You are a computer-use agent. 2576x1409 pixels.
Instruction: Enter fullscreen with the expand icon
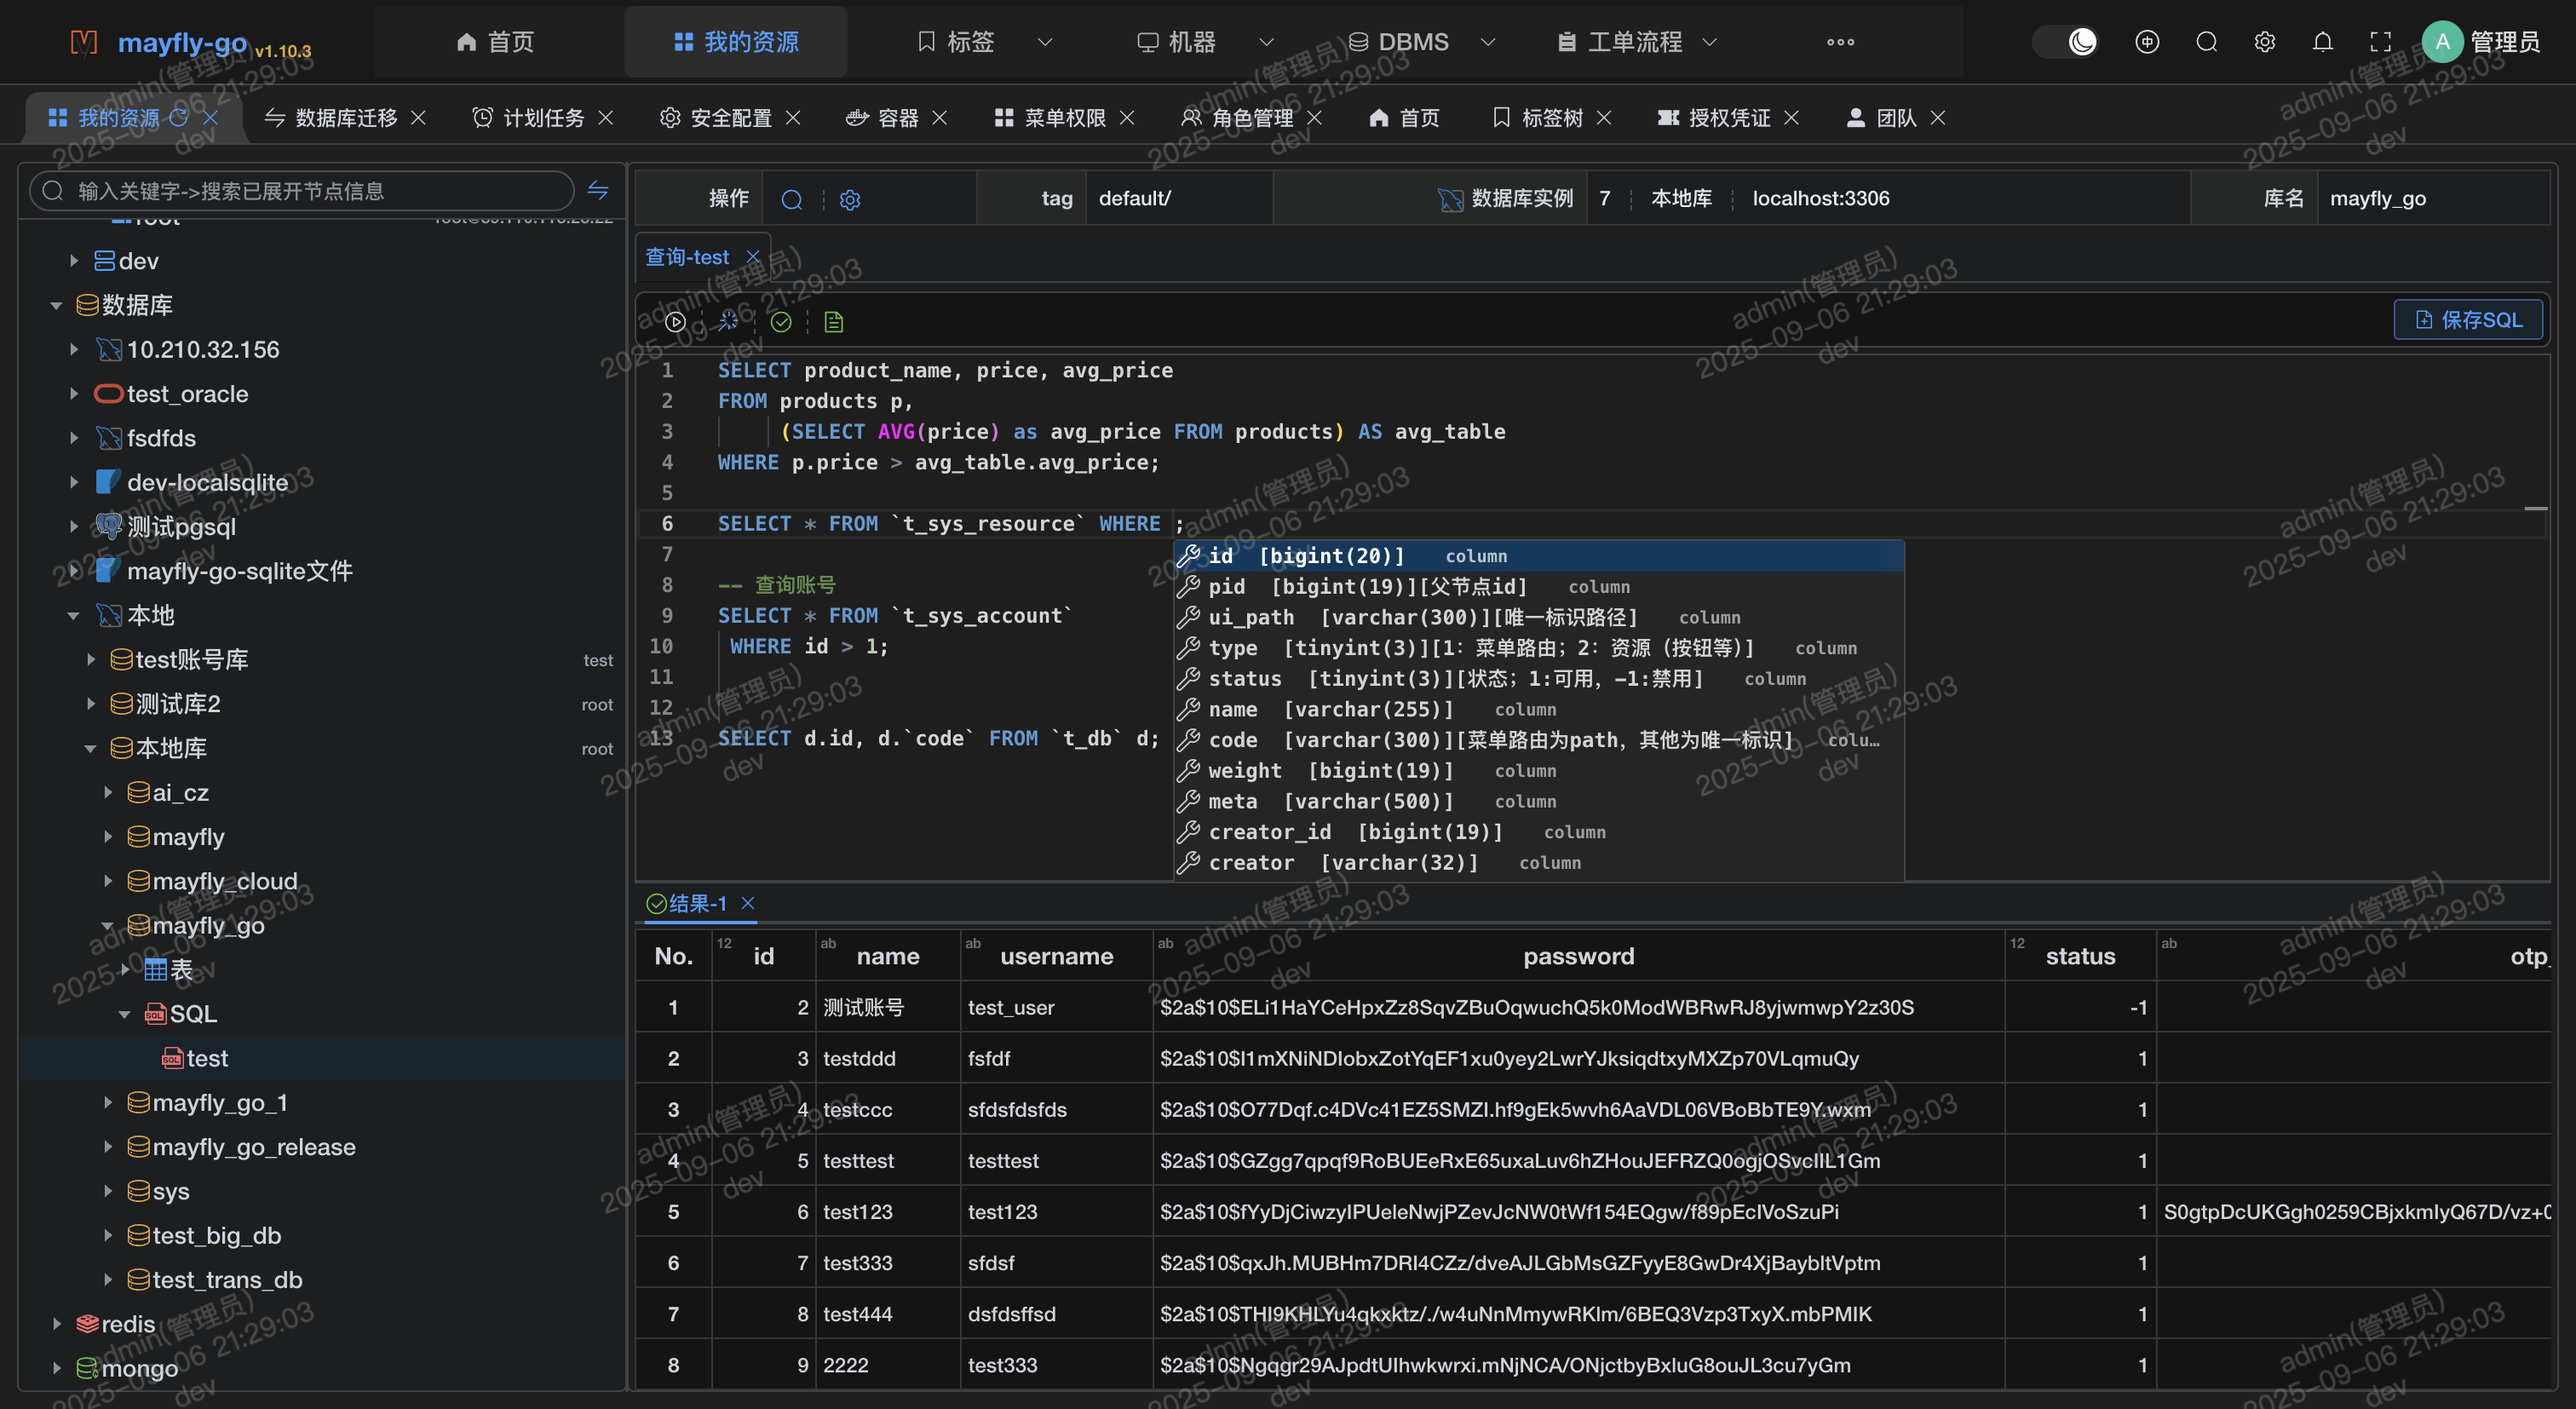(x=2380, y=42)
